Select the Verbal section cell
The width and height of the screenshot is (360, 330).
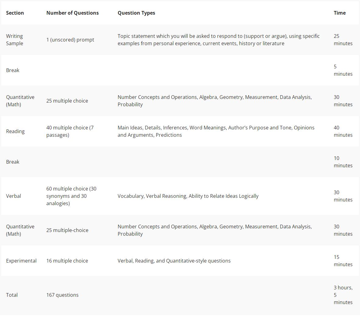[13, 196]
